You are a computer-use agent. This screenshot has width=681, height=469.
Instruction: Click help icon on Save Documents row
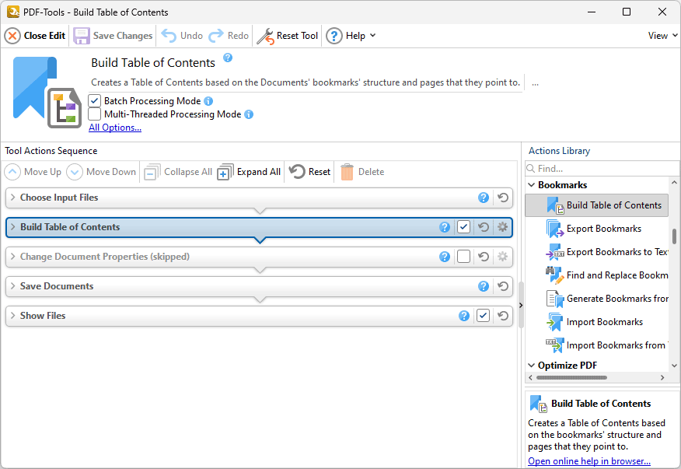pos(484,286)
